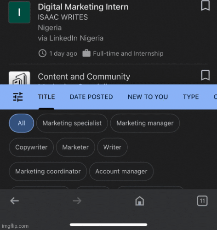217x230 pixels.
Task: Open the TYPE filter tab
Action: 191,97
